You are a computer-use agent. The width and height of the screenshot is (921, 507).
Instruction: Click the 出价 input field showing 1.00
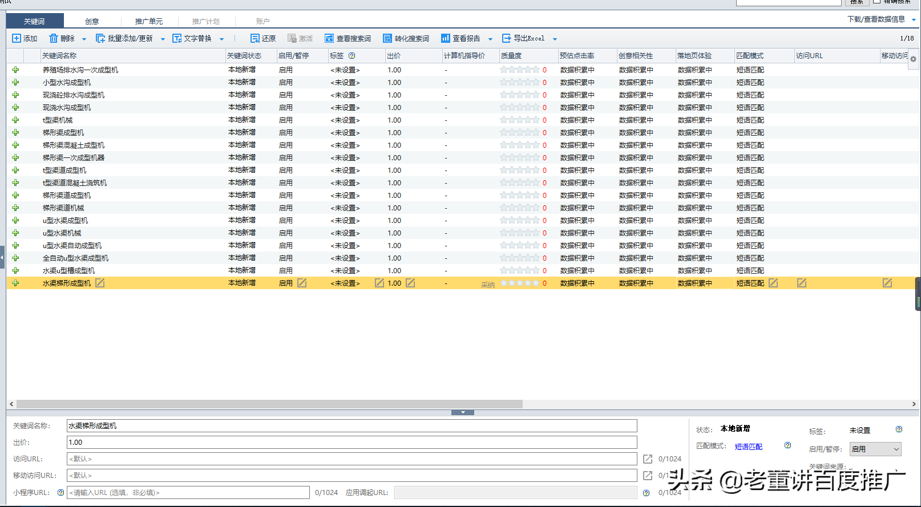pos(352,443)
